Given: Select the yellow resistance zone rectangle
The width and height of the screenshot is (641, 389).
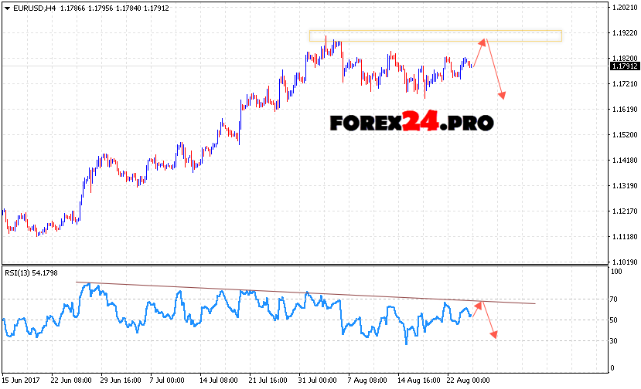Looking at the screenshot, I should [x=435, y=36].
